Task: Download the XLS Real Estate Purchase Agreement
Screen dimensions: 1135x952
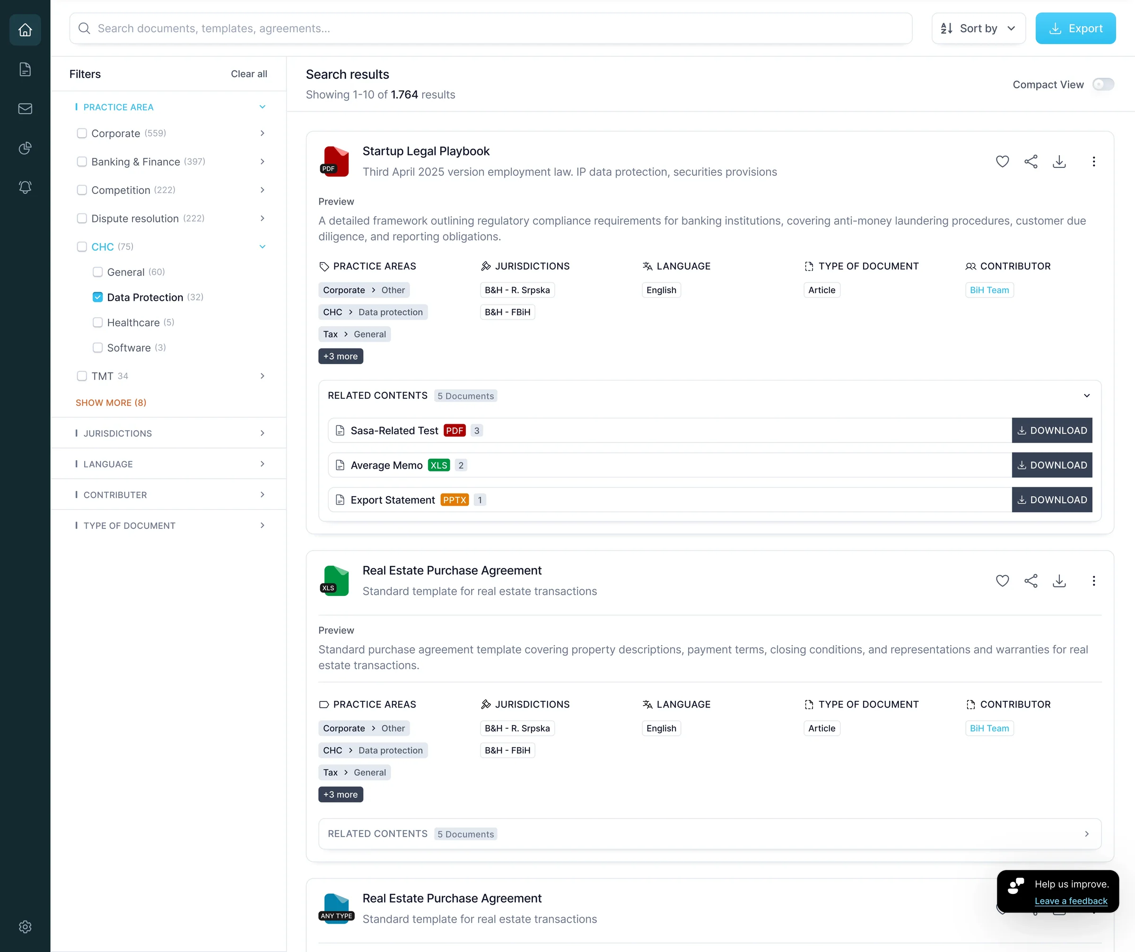Action: click(1059, 581)
